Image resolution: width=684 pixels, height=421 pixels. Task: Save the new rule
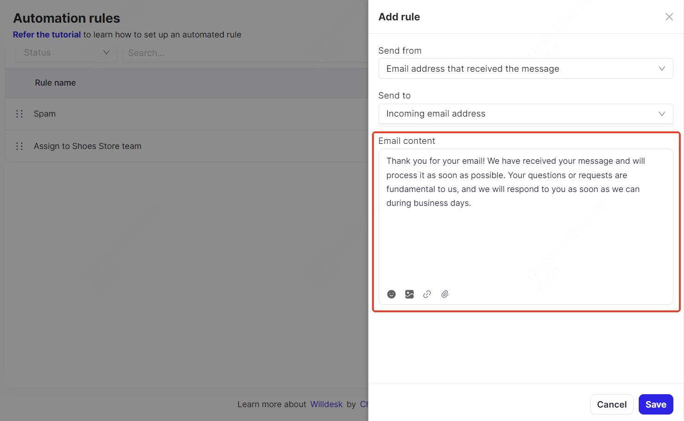click(x=656, y=404)
